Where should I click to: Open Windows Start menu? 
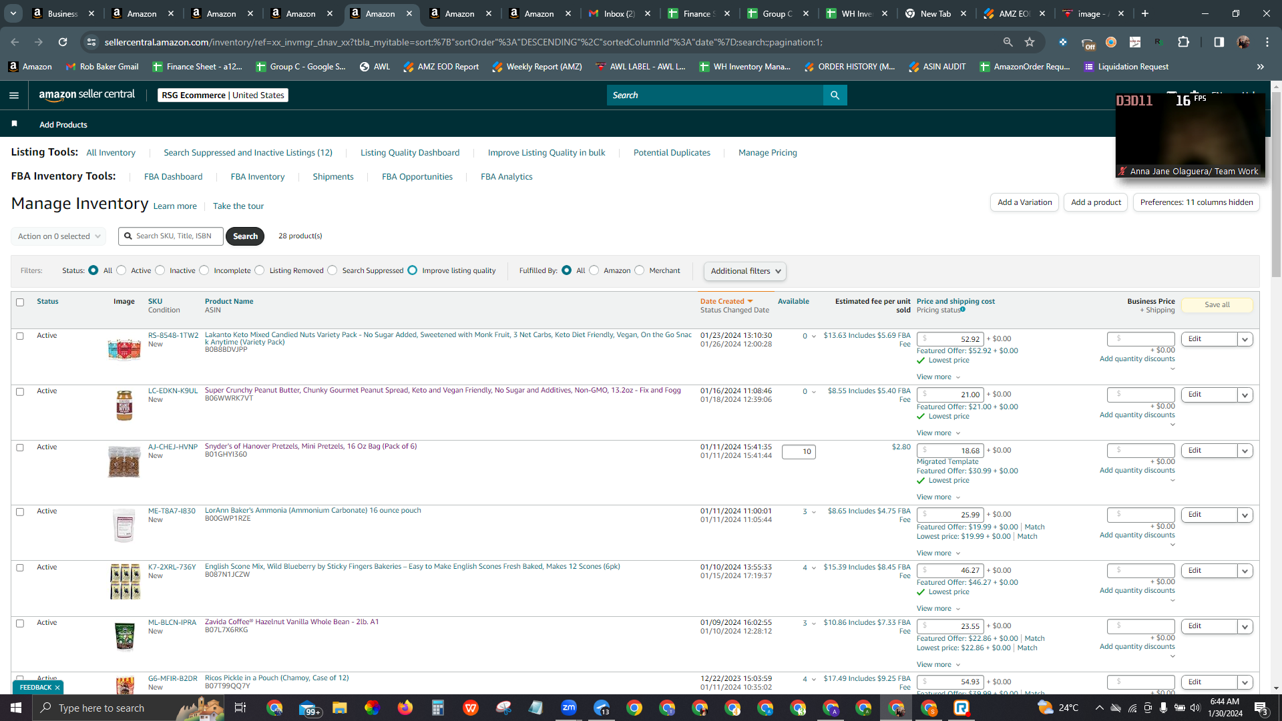(x=16, y=708)
